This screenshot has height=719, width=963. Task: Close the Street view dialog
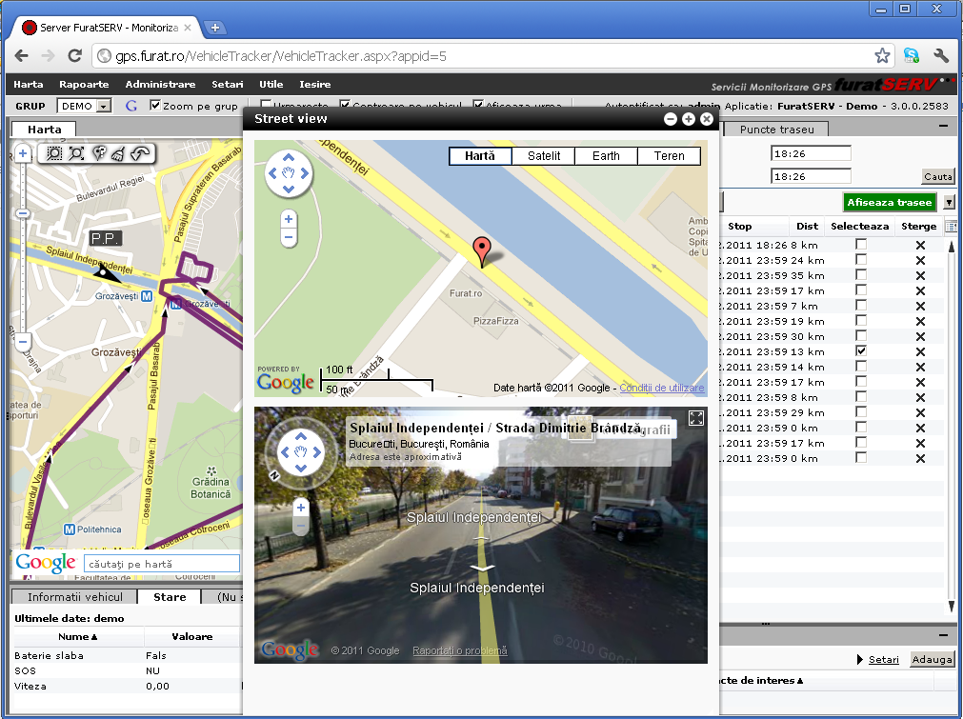pos(707,119)
